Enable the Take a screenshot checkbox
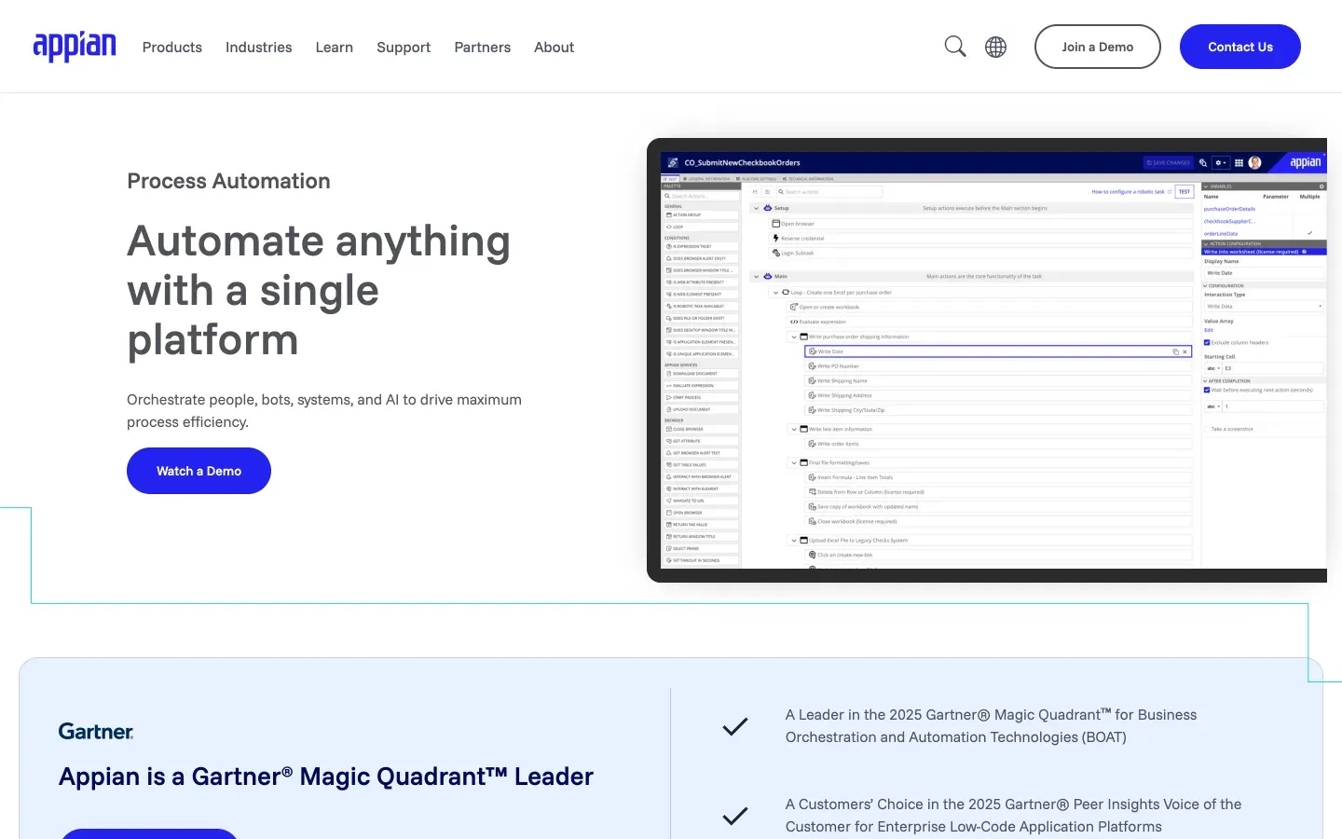1342x839 pixels. 1207,429
